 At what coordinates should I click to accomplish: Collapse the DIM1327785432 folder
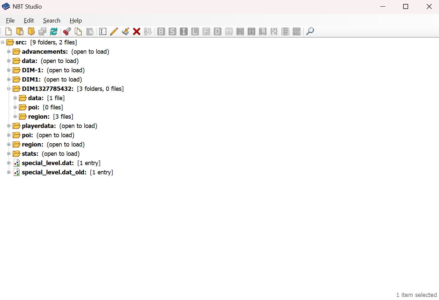9,89
